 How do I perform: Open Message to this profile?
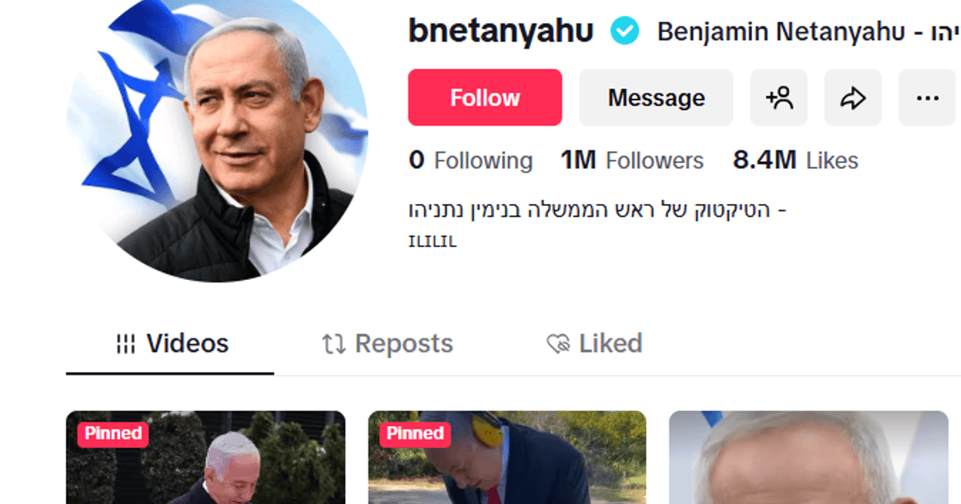tap(656, 98)
